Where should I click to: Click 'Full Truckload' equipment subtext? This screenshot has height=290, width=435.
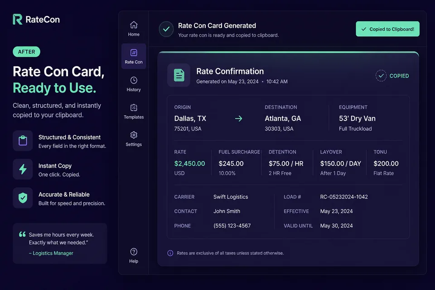point(355,129)
